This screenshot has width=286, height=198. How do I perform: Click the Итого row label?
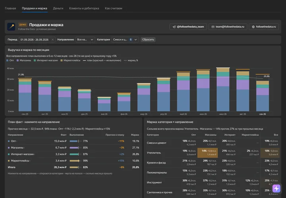[12, 167]
